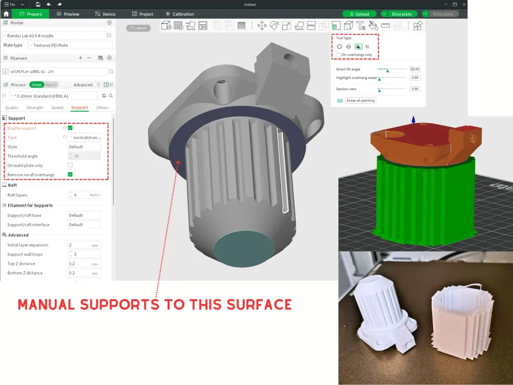The image size is (513, 385).
Task: Select the Rotate tool in toolbar
Action: 274,26
